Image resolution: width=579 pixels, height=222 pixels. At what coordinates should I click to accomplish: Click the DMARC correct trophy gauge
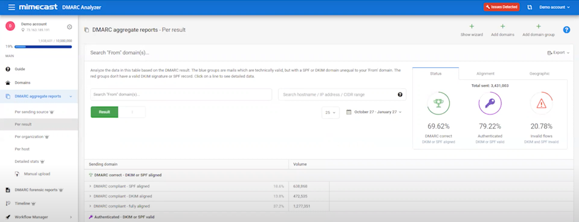coord(438,103)
